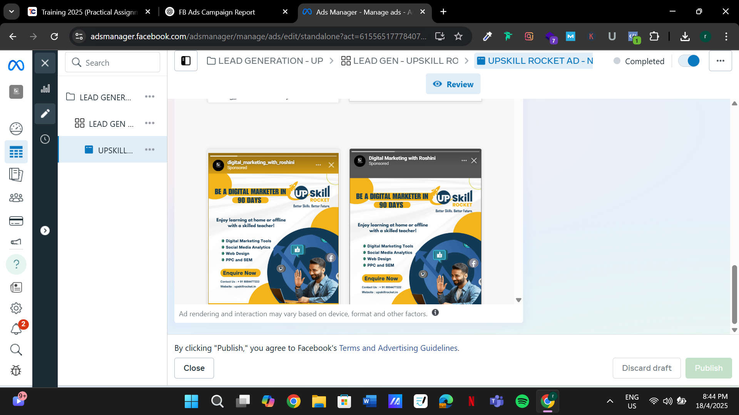Open more options for LEAD GEN ... ad set
This screenshot has width=739, height=415.
tap(150, 123)
